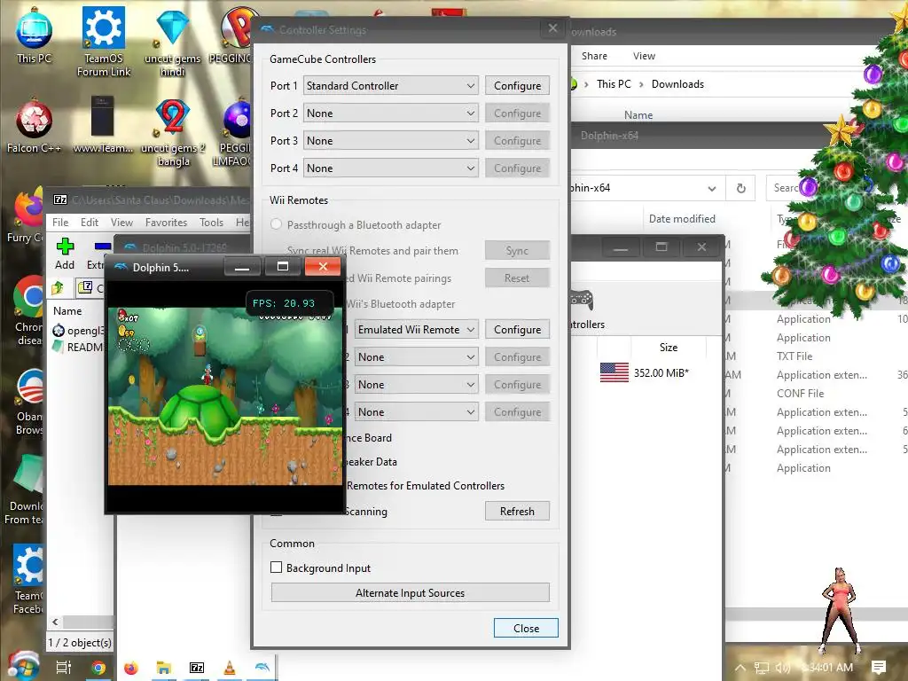The image size is (908, 681).
Task: Switch to Dolphin on the taskbar
Action: 262,668
